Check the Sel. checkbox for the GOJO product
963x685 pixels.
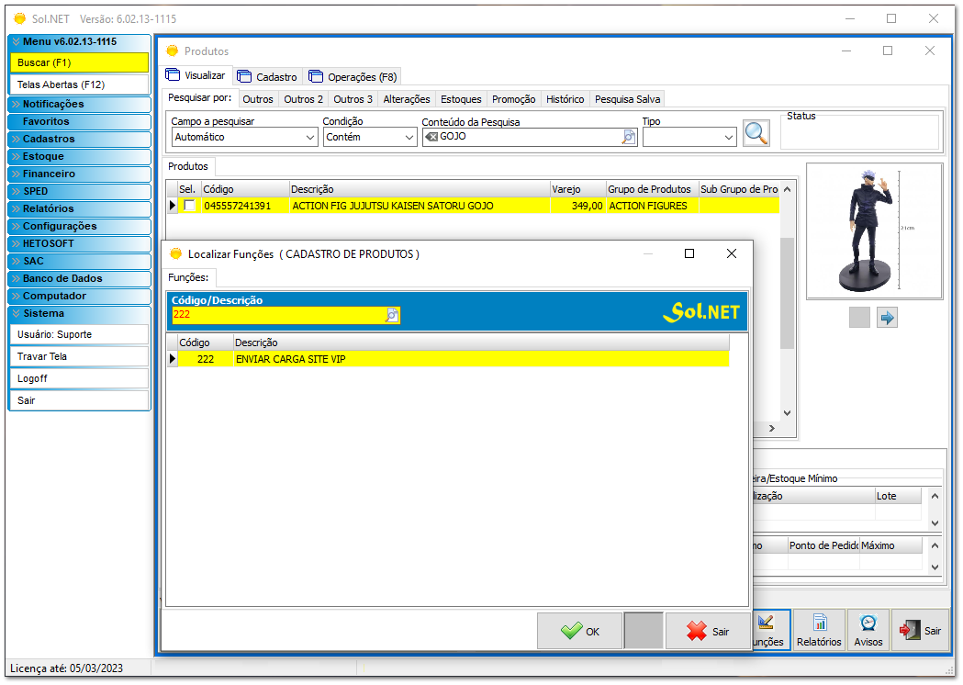191,206
